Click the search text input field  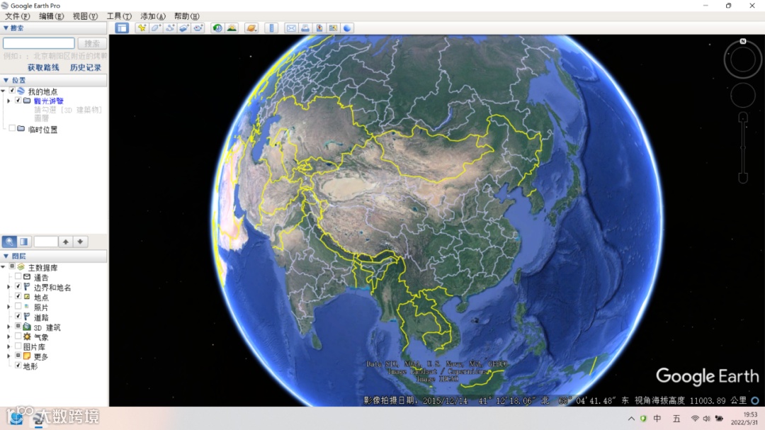pos(39,43)
